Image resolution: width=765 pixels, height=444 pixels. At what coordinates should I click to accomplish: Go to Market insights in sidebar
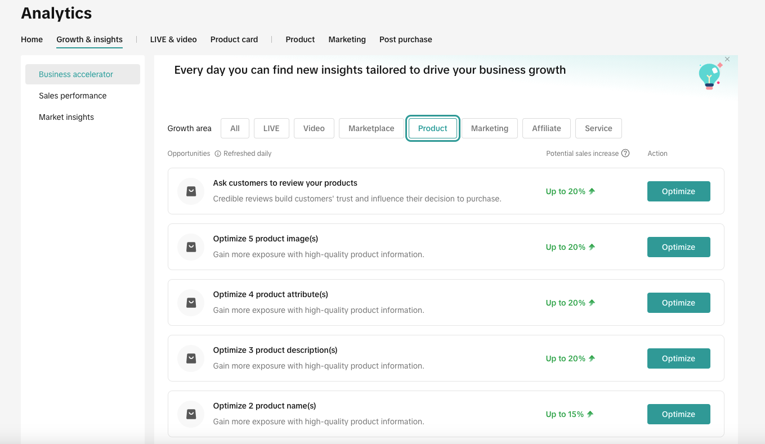click(66, 117)
